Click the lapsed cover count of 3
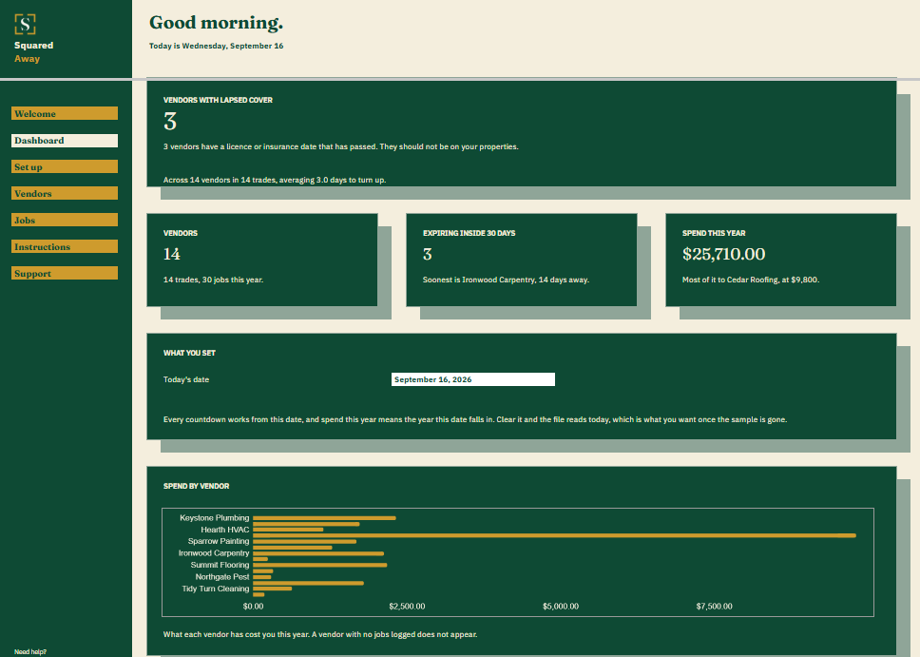Viewport: 920px width, 657px height. (x=170, y=122)
